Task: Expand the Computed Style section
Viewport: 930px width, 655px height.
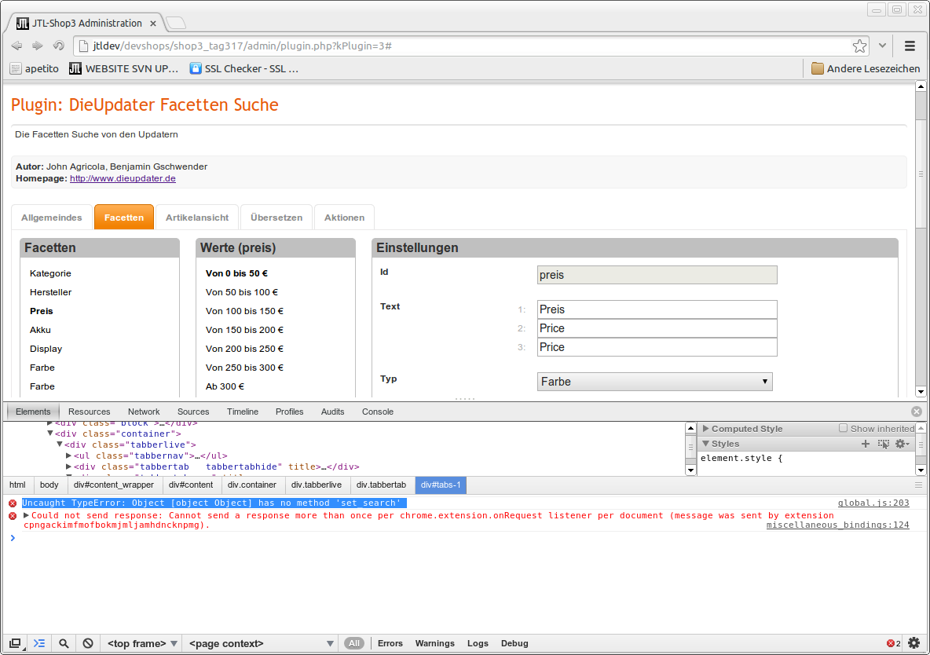Action: point(706,428)
